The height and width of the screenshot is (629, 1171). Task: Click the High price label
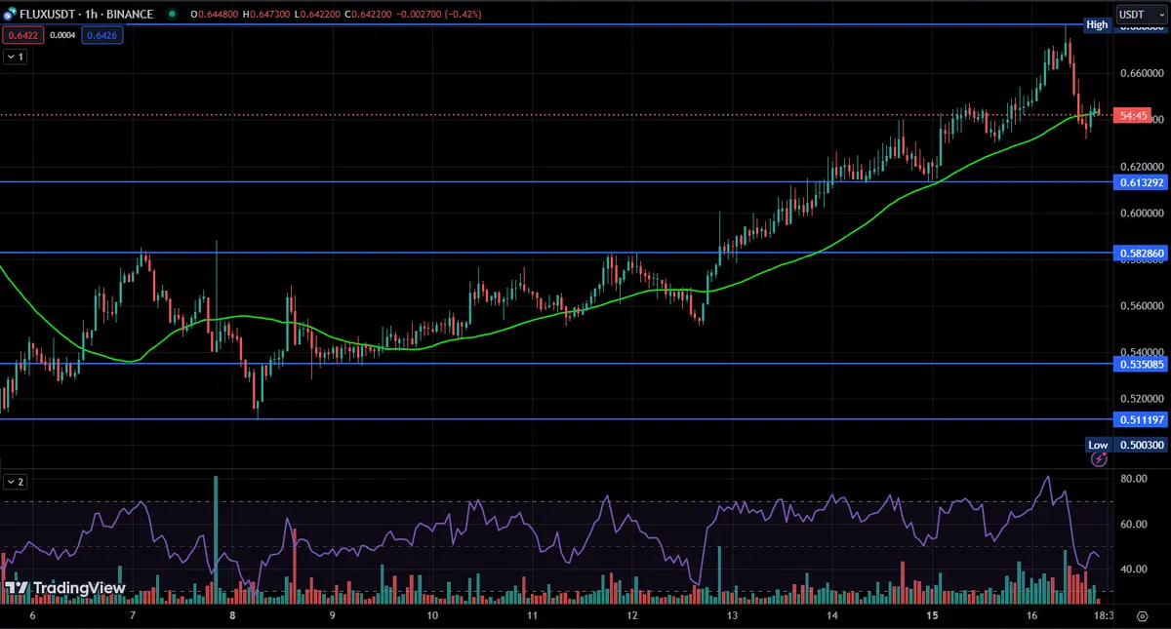coord(1098,24)
